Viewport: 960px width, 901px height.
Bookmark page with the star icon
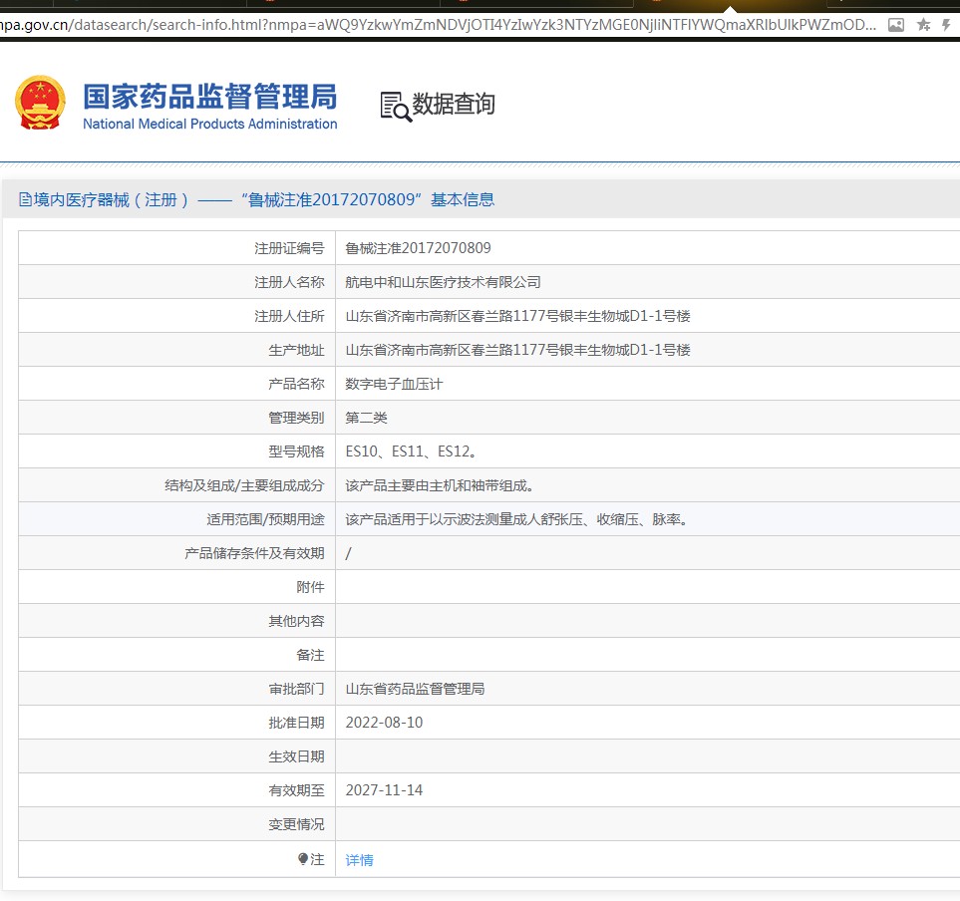pos(923,25)
